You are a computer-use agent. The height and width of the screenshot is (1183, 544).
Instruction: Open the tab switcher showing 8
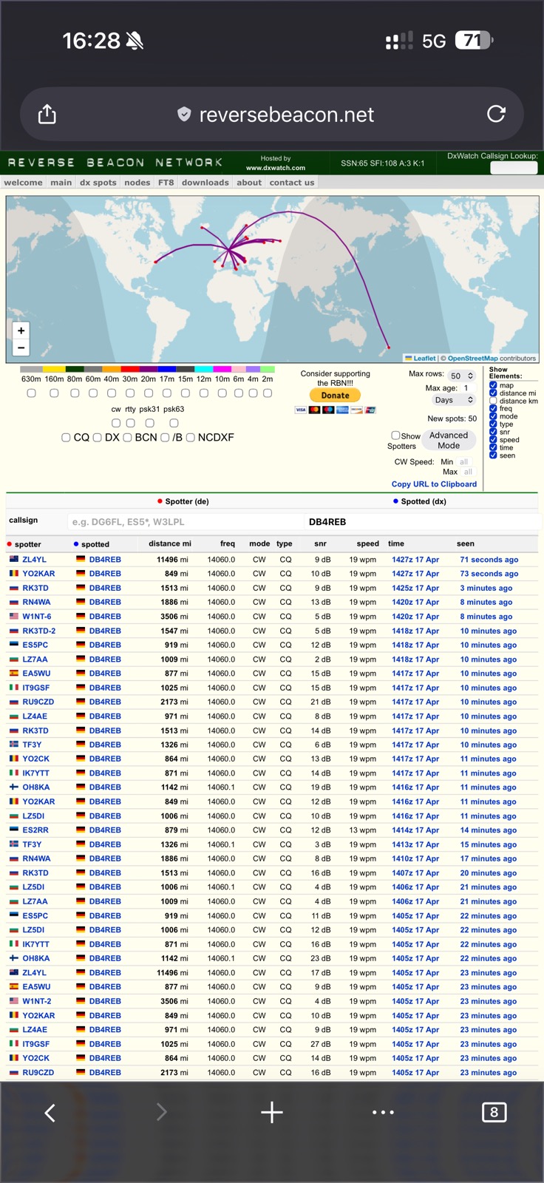pos(494,1112)
